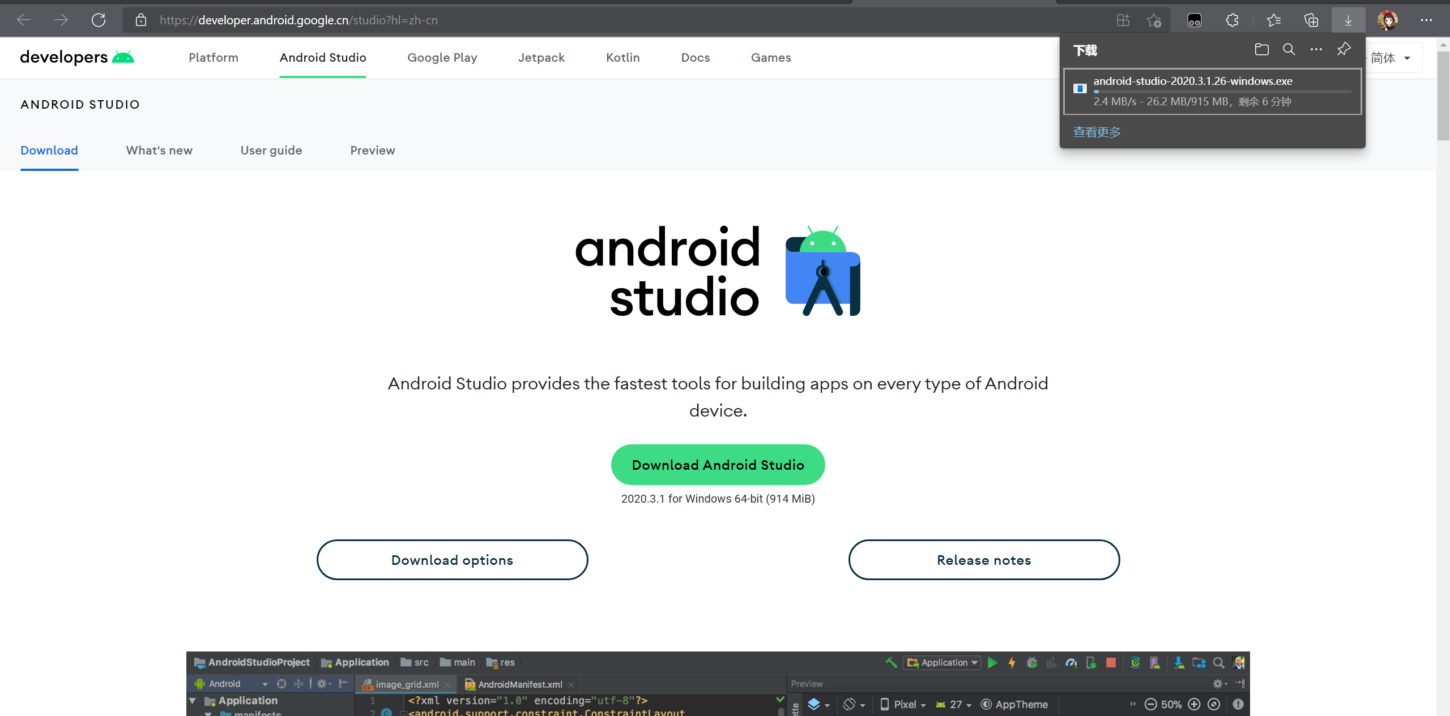Viewport: 1450px width, 716px height.
Task: Search downloads in the panel
Action: tap(1289, 50)
